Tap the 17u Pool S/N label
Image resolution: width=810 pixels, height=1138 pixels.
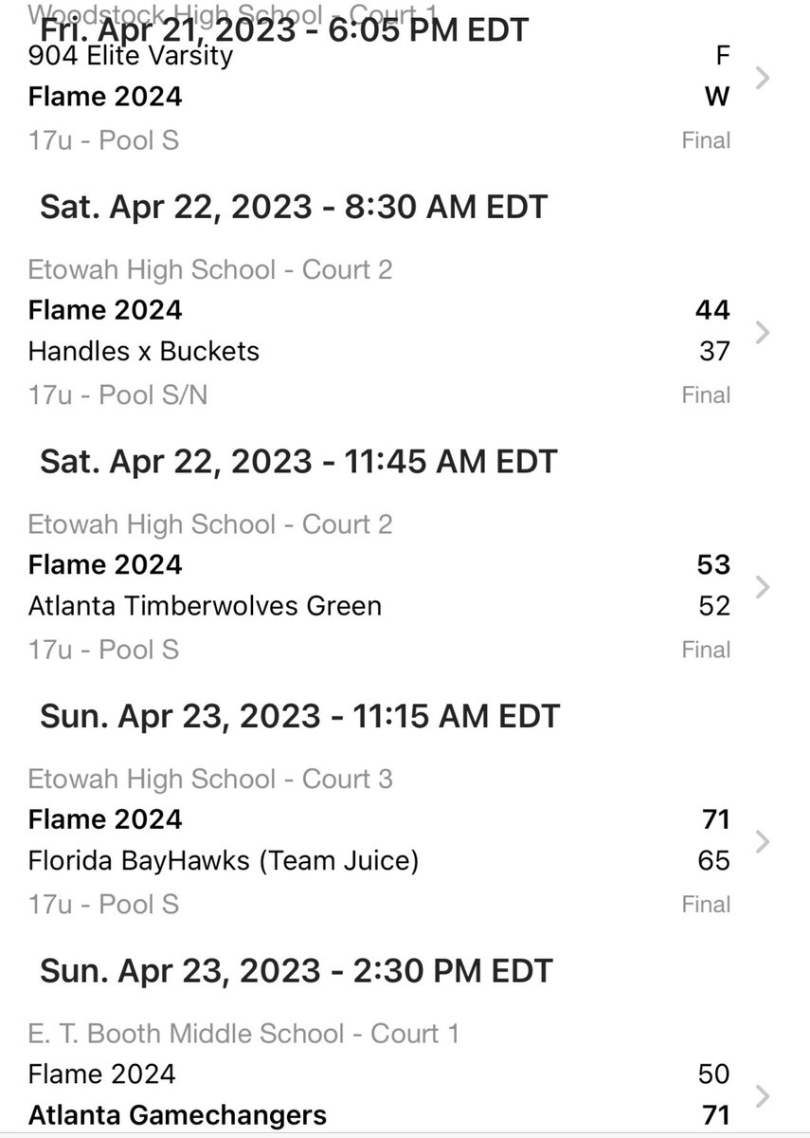tap(117, 395)
